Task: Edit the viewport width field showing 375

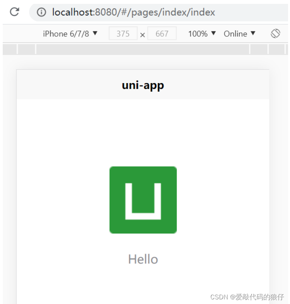Action: (123, 34)
